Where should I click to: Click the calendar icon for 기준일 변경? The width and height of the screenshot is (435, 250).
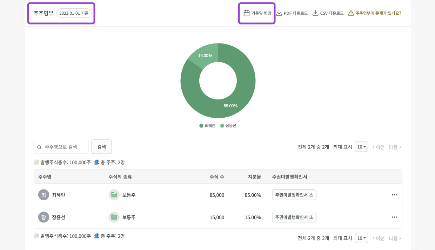247,13
